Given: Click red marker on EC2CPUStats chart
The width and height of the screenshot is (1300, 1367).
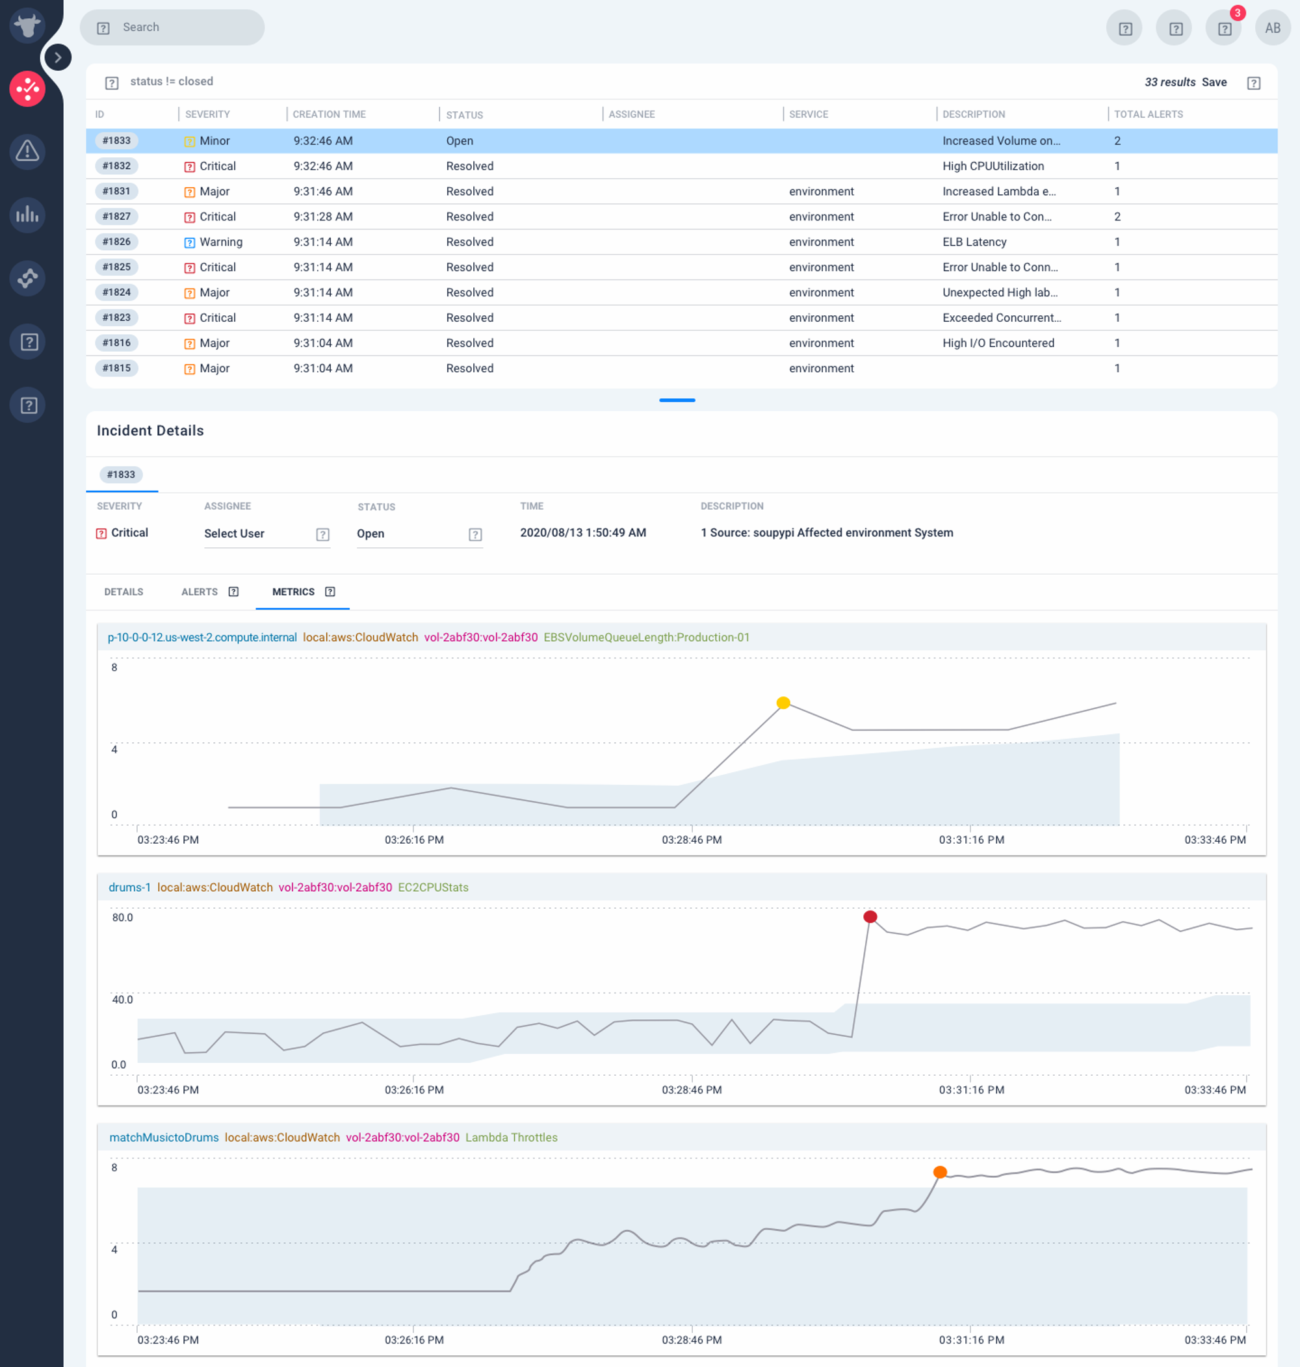Looking at the screenshot, I should [x=870, y=917].
